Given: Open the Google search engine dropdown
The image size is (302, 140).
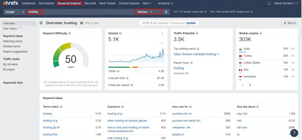Looking at the screenshot, I should click(14, 12).
